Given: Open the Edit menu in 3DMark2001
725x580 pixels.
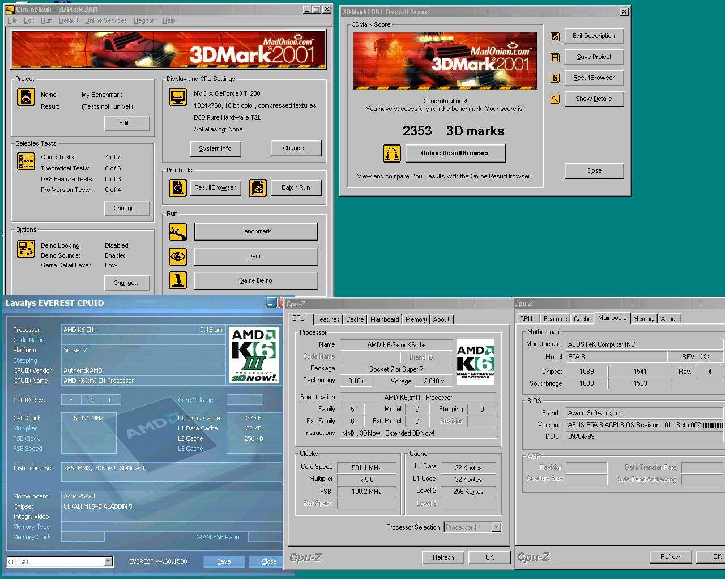Looking at the screenshot, I should click(29, 20).
